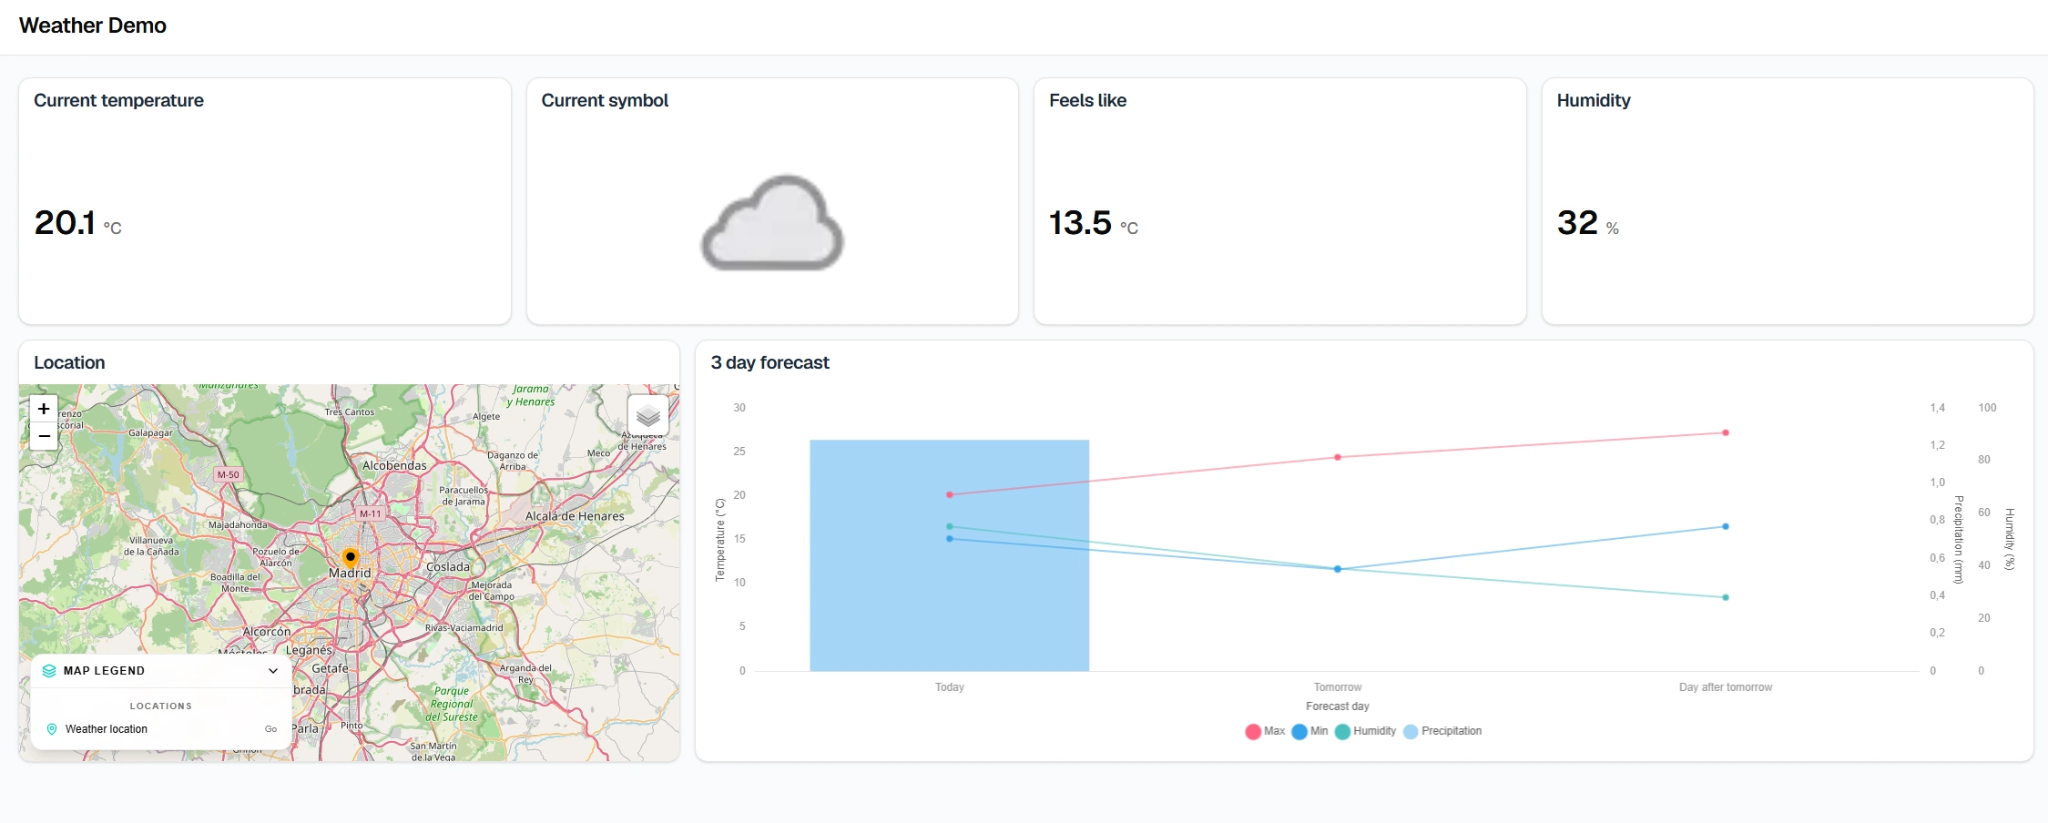Click the Getafe label on the map

(330, 668)
